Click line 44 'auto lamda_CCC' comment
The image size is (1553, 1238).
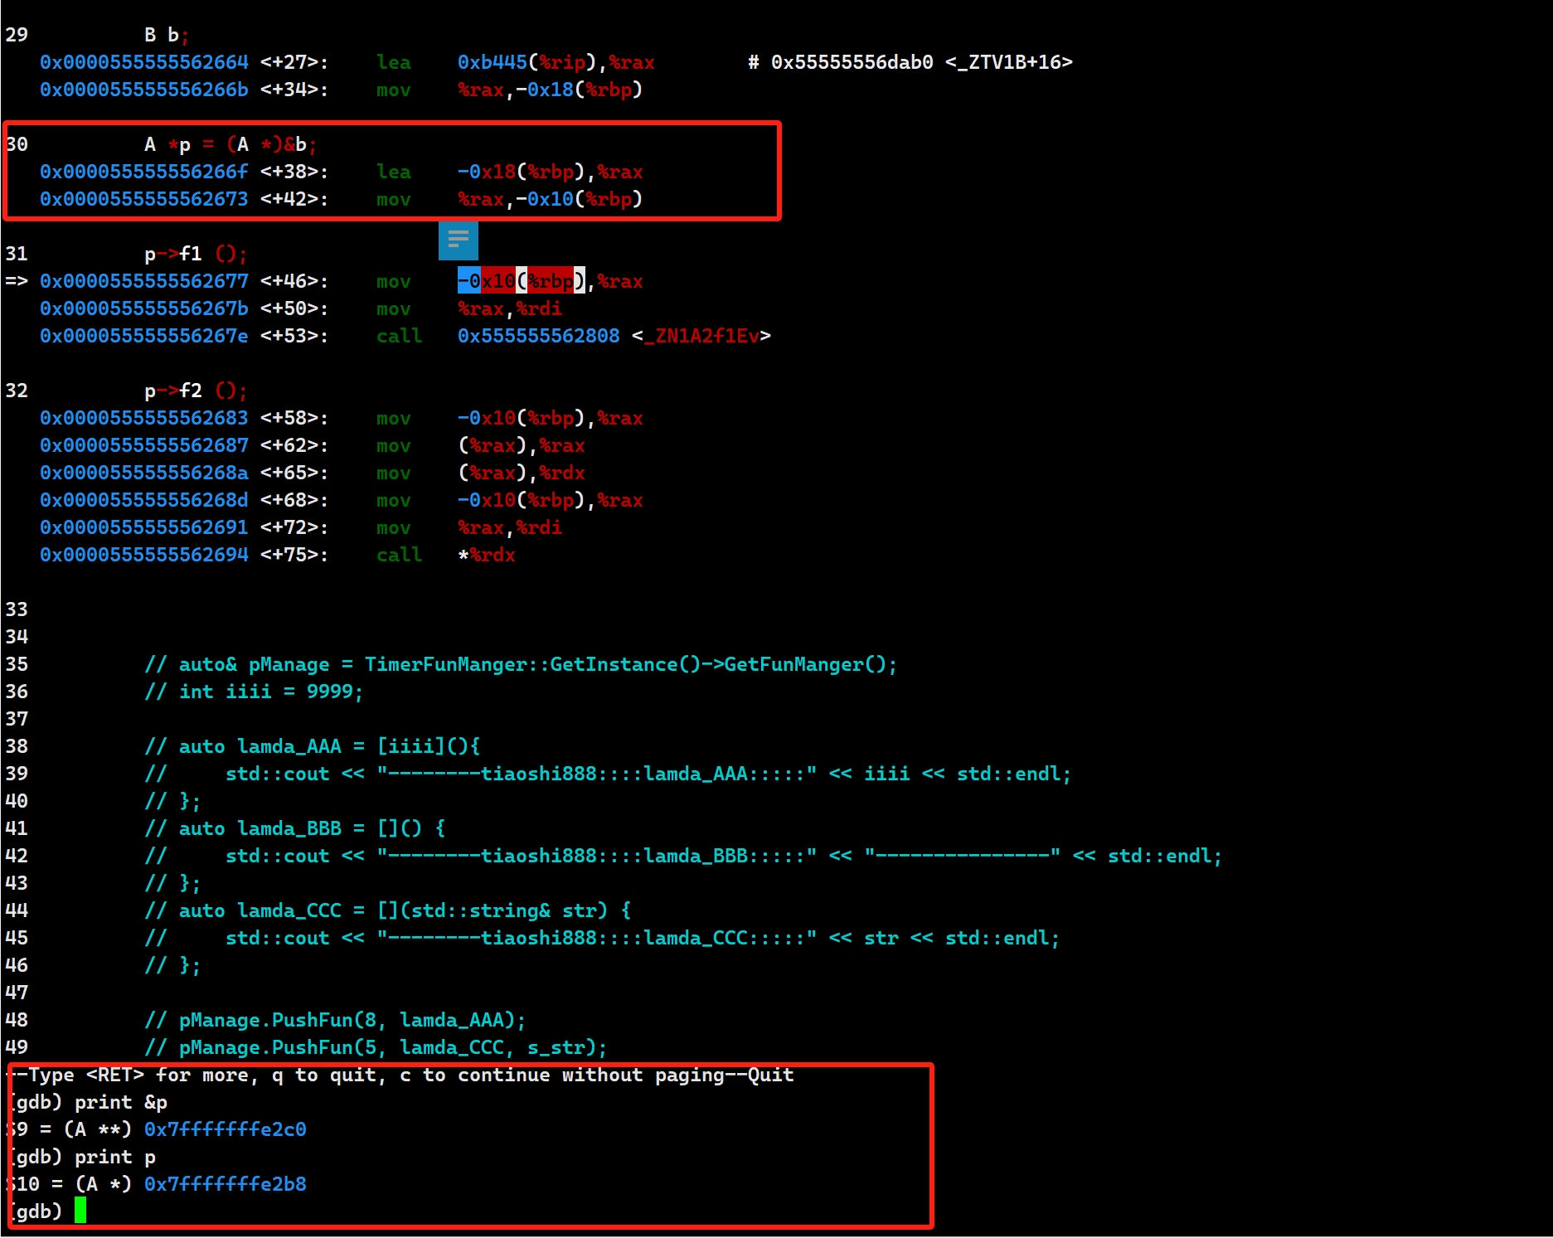click(x=388, y=910)
